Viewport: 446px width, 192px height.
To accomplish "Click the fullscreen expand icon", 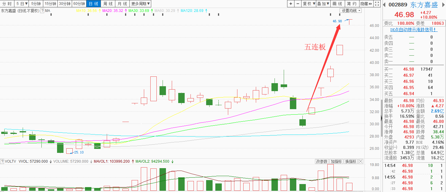I will (x=377, y=4).
